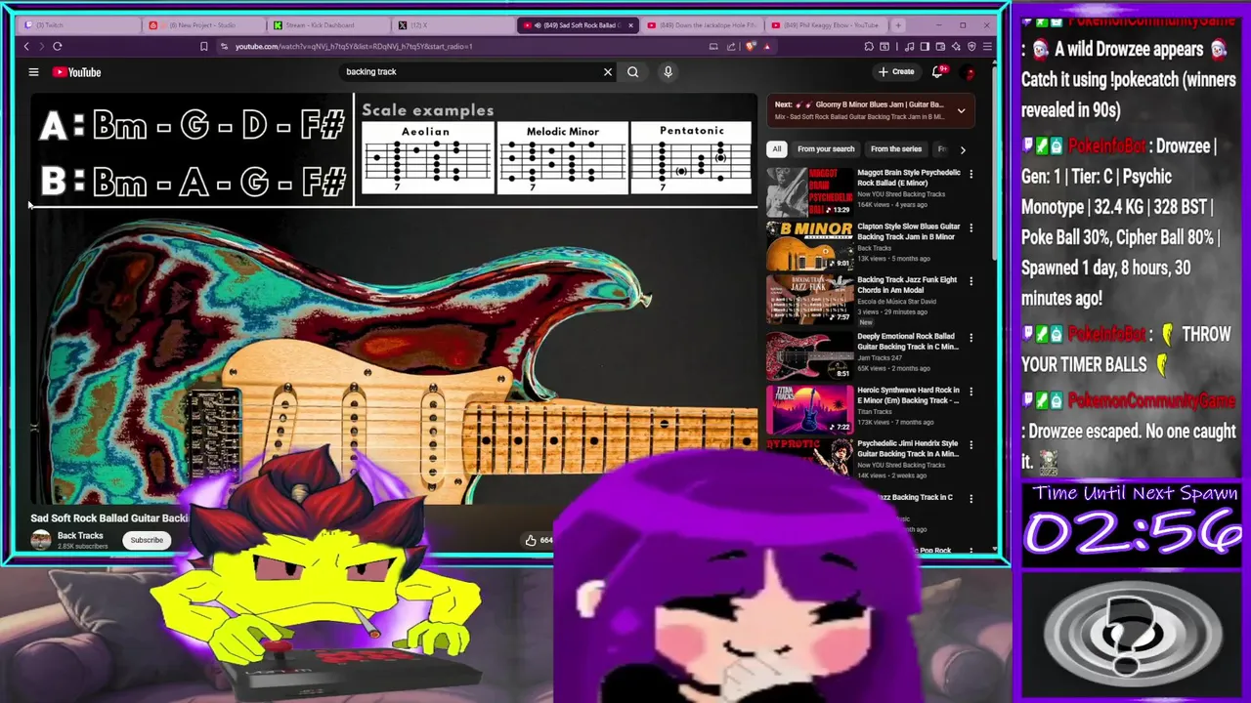Open Back Tracks channel avatar
This screenshot has height=703, width=1251.
point(41,540)
